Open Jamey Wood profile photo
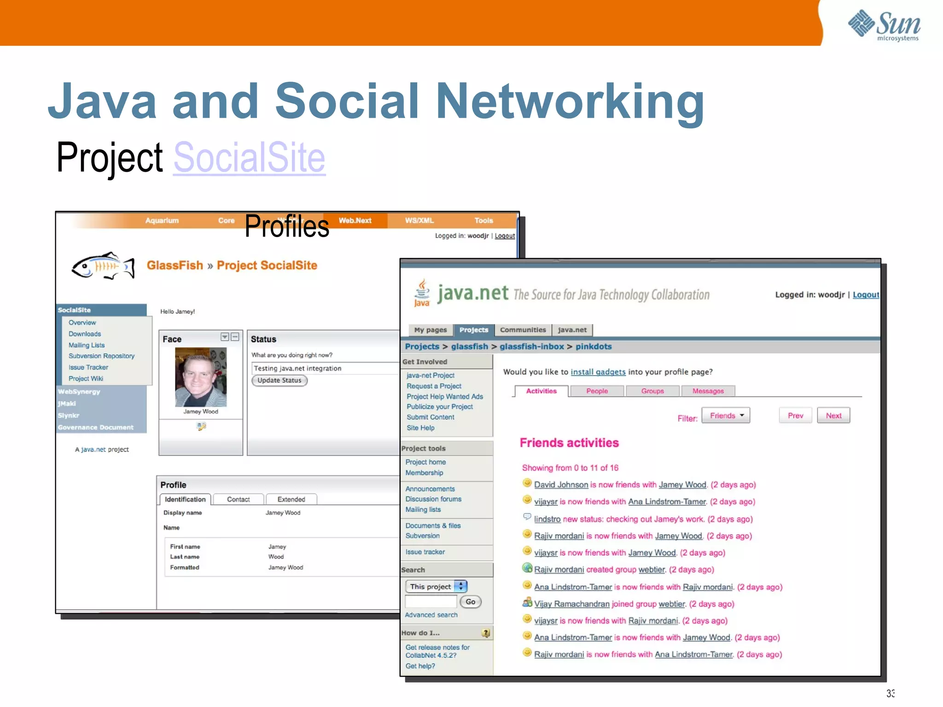 pyautogui.click(x=201, y=377)
